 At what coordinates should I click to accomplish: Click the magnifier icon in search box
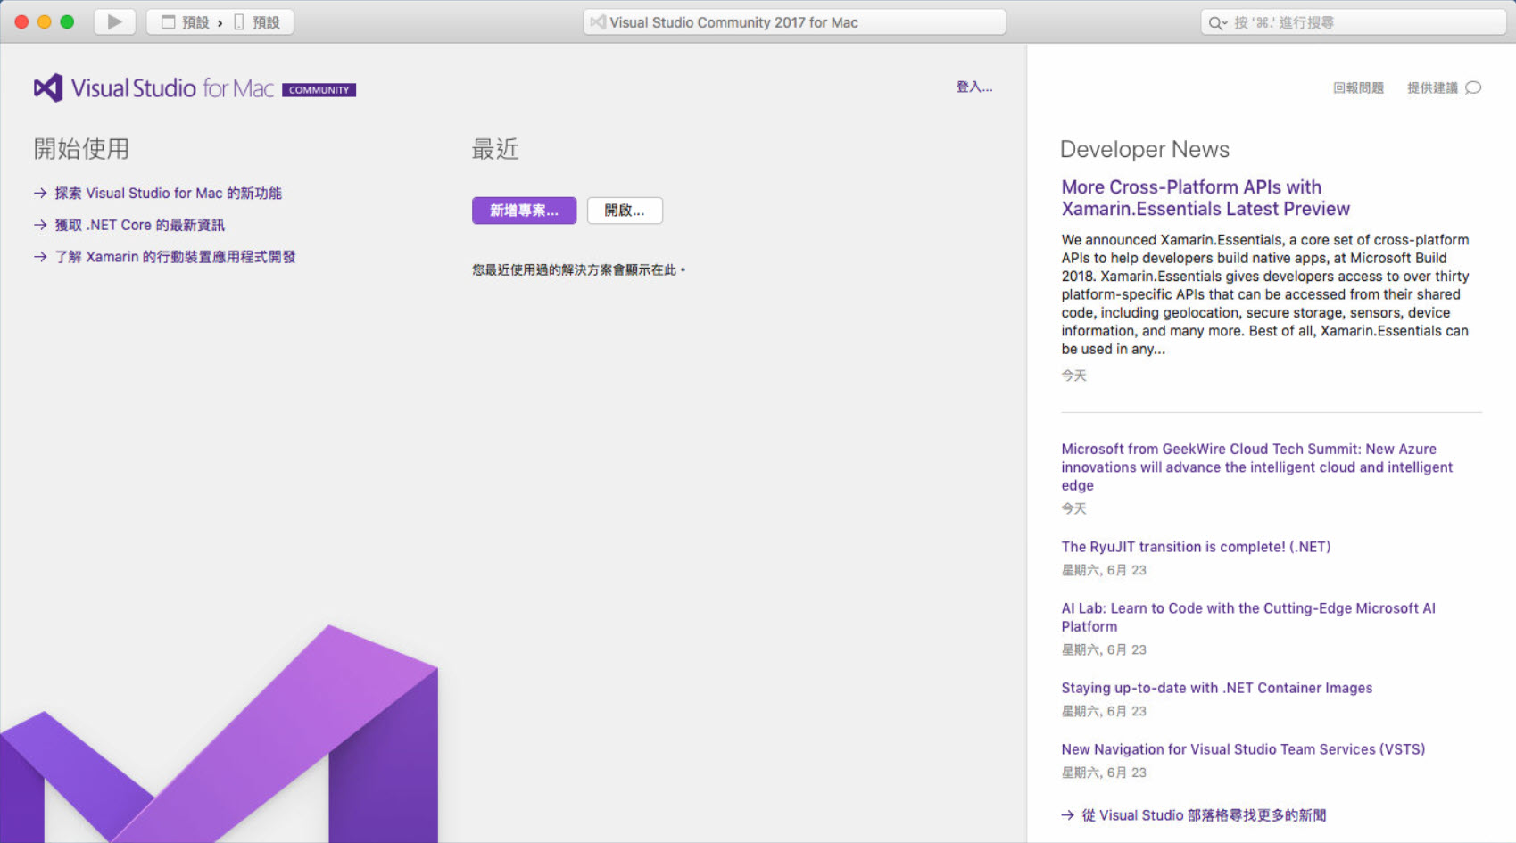(1217, 23)
